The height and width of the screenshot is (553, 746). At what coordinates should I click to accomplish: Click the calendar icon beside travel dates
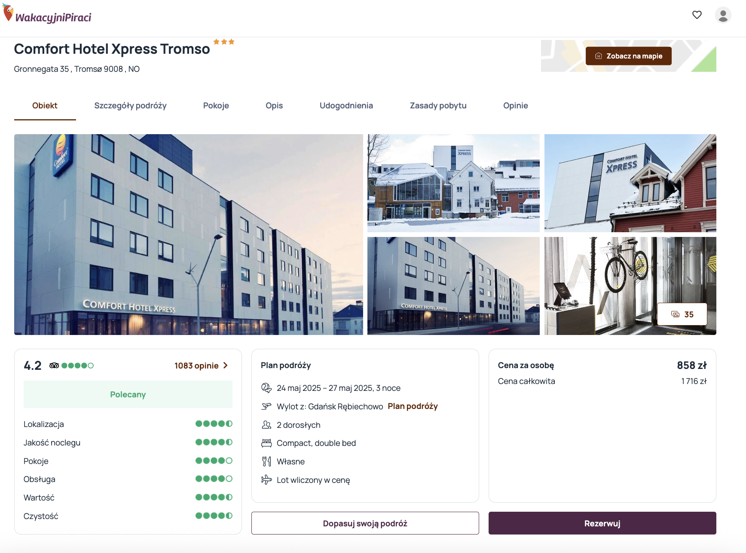[x=266, y=388]
